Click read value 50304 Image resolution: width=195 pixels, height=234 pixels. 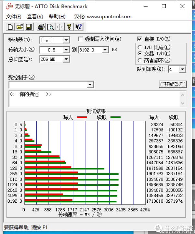[x=176, y=124]
